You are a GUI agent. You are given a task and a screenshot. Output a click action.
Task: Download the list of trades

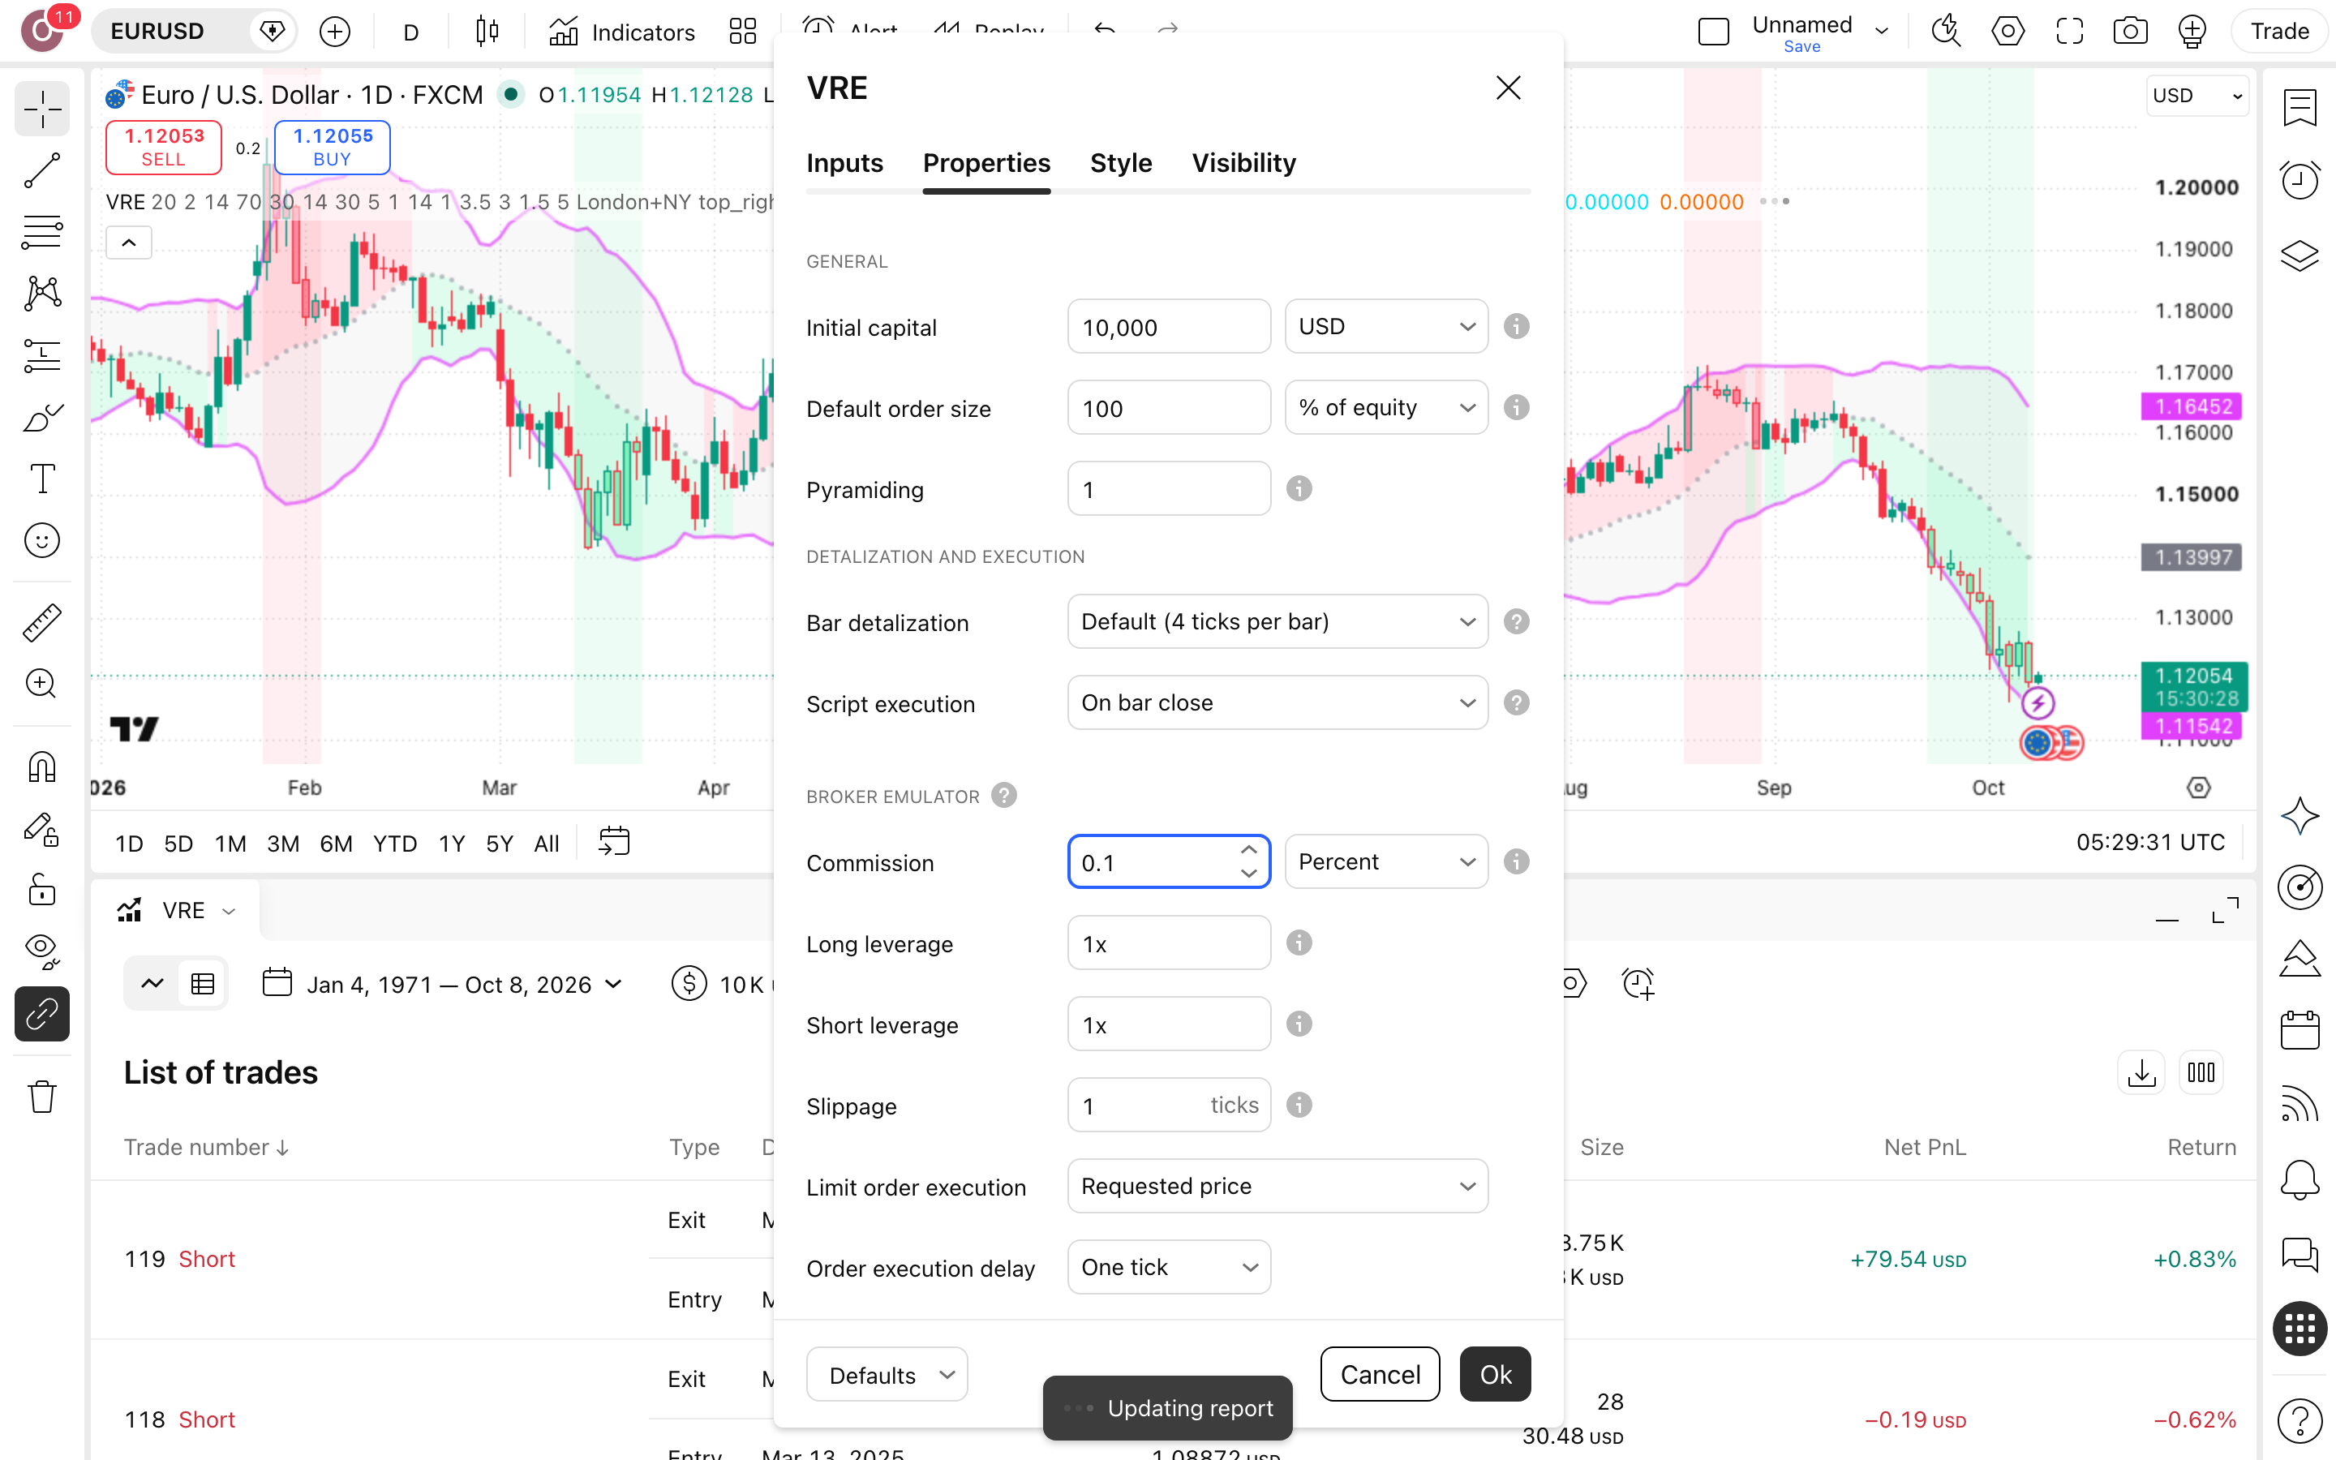(2141, 1073)
